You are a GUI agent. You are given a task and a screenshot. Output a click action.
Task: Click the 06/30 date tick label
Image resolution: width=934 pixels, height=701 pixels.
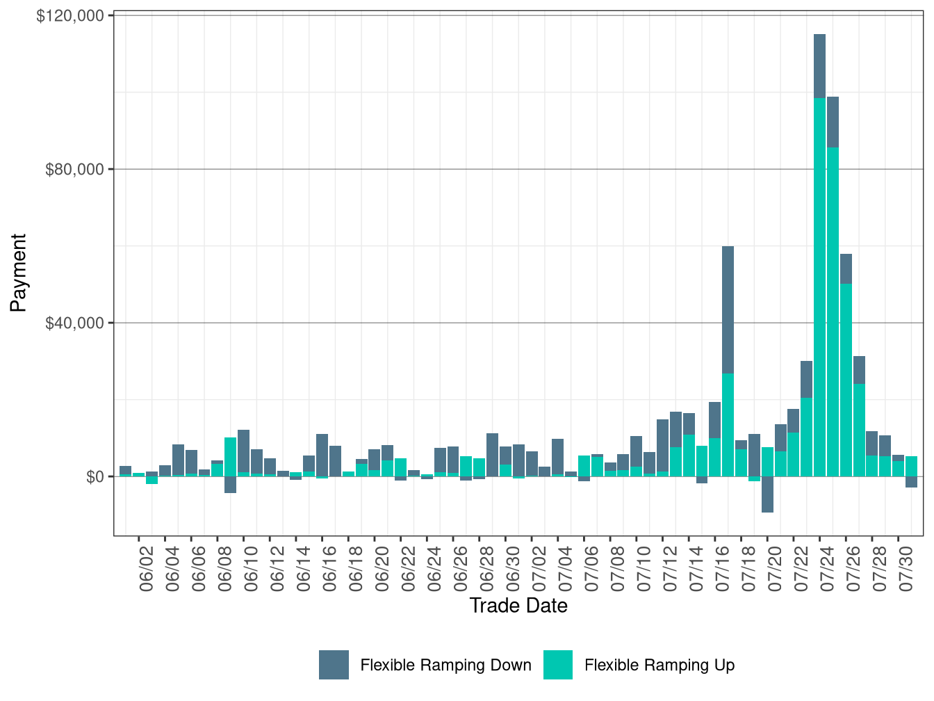tap(514, 569)
